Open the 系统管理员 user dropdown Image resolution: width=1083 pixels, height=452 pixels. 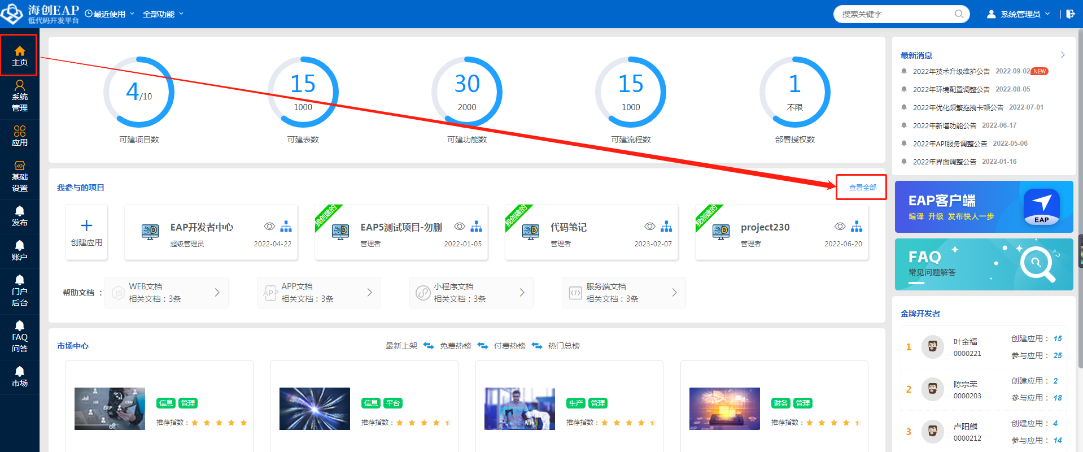click(x=1019, y=14)
